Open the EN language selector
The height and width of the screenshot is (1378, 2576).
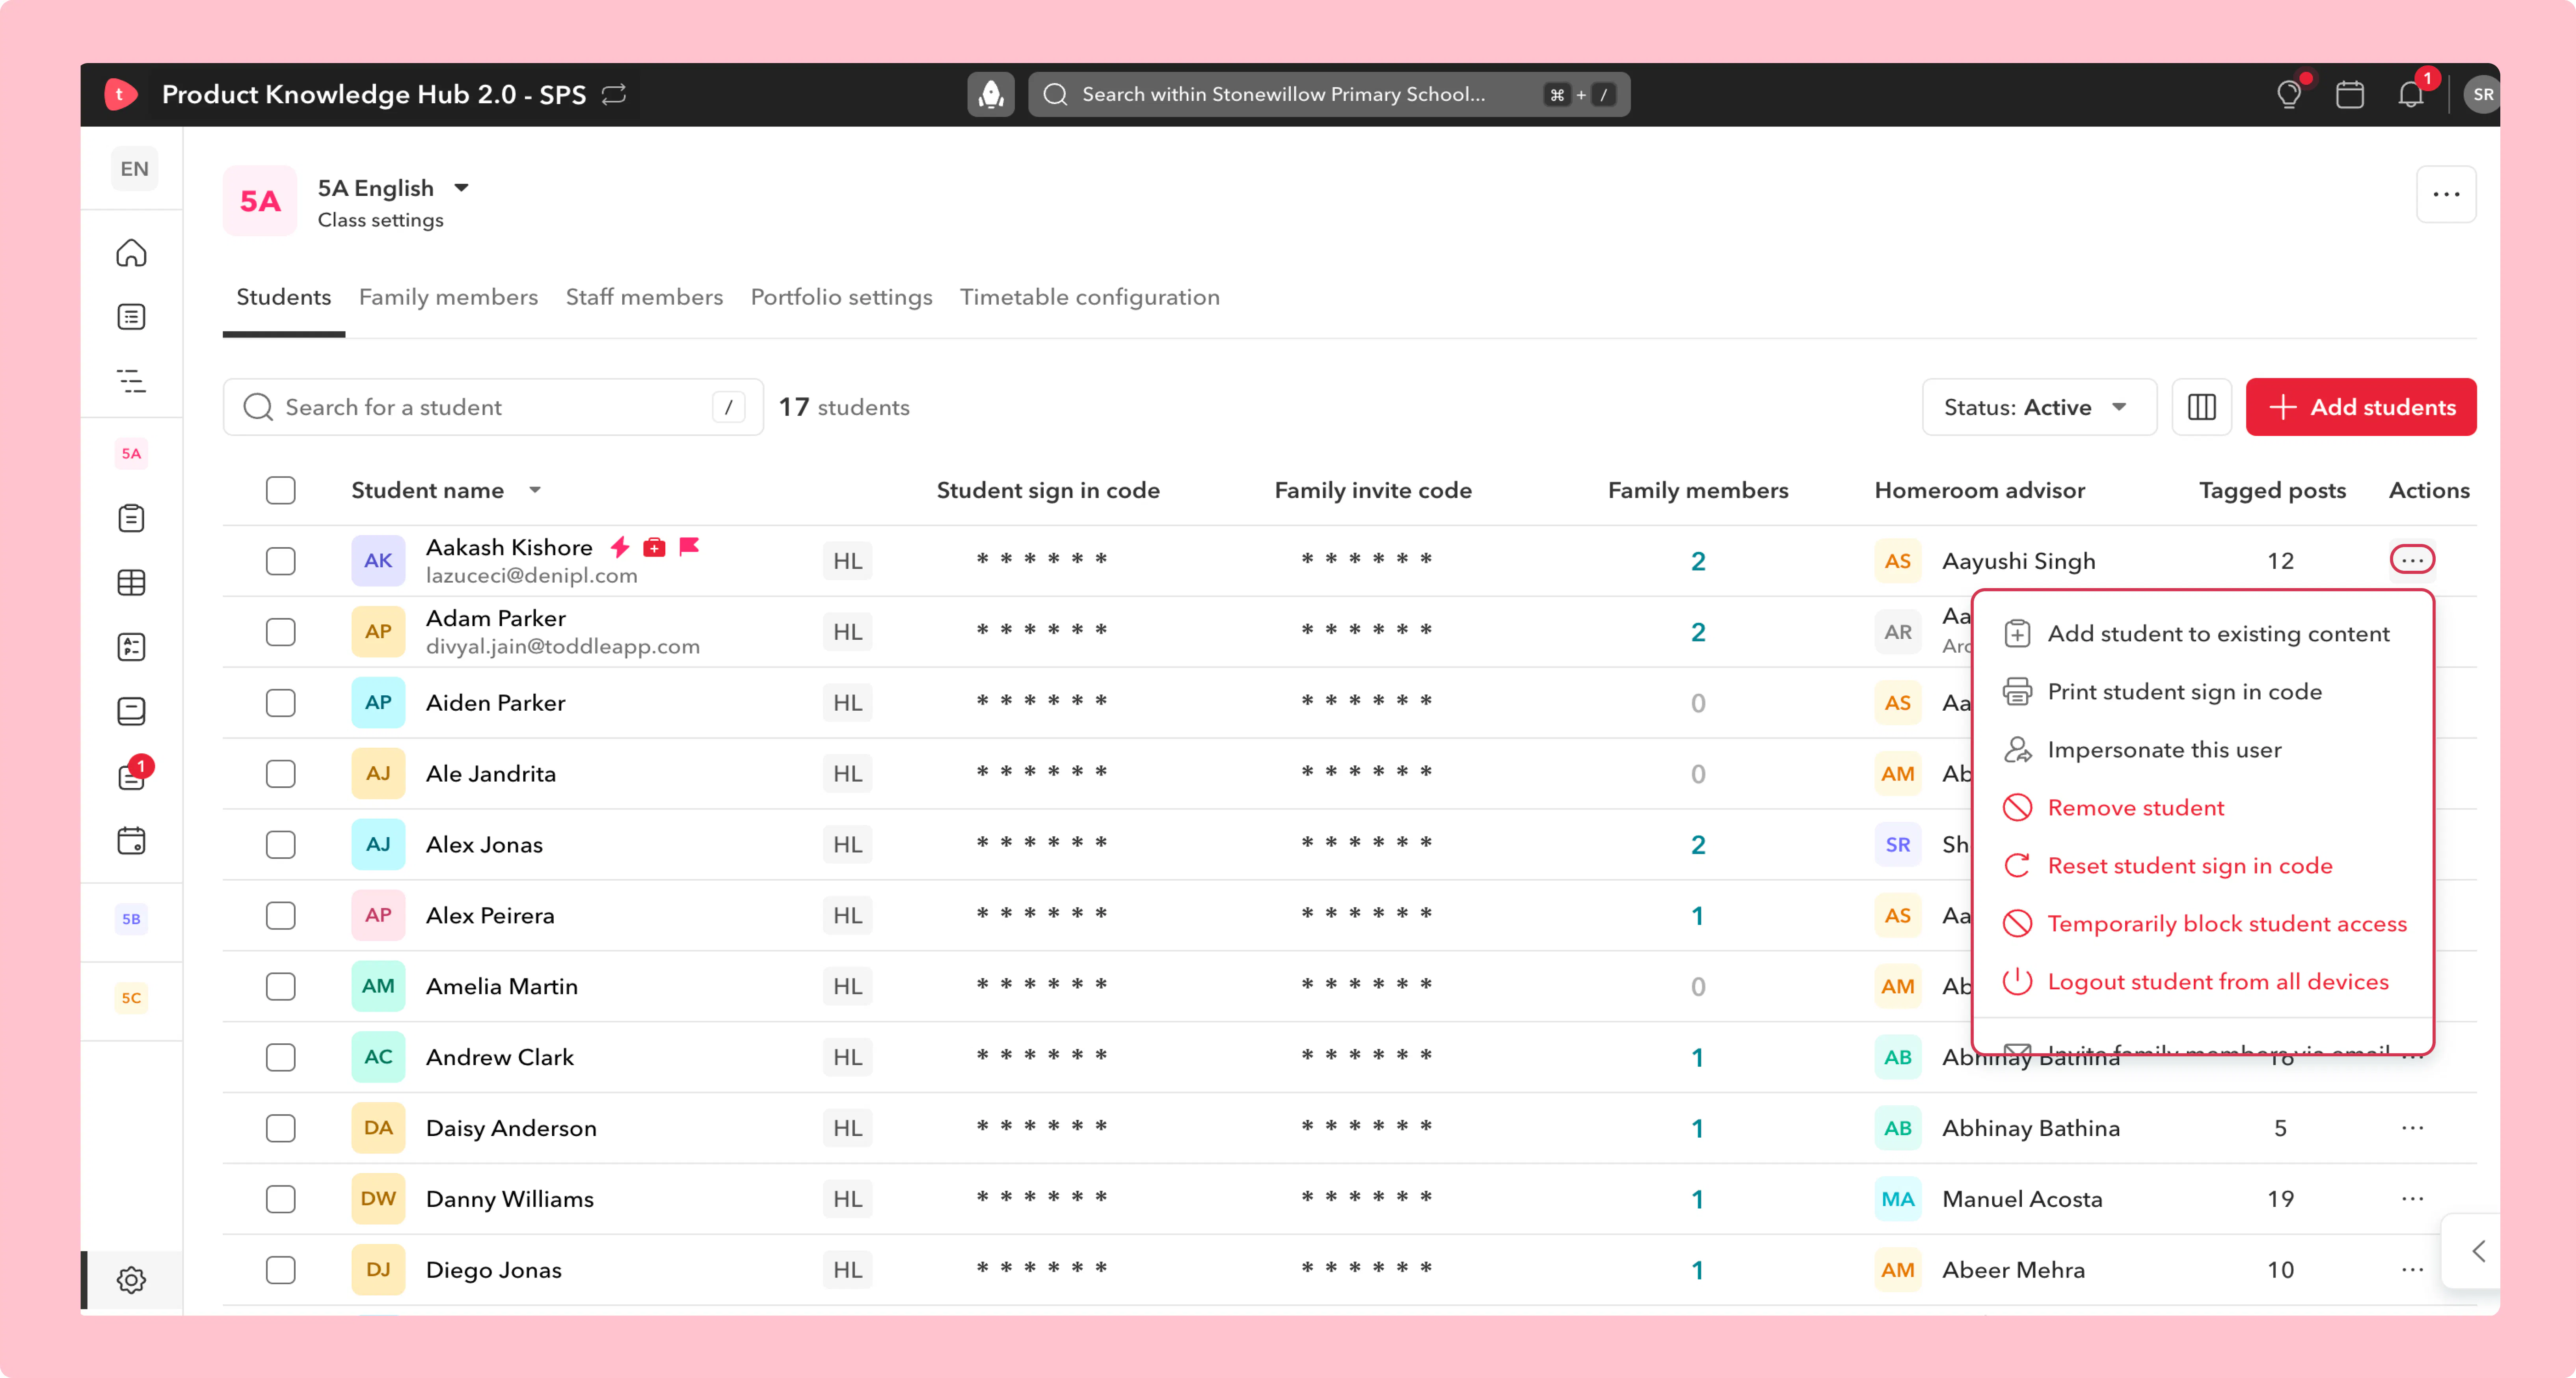pyautogui.click(x=134, y=169)
